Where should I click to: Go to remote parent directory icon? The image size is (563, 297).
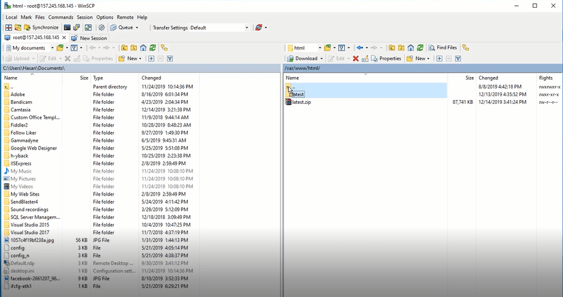point(392,47)
